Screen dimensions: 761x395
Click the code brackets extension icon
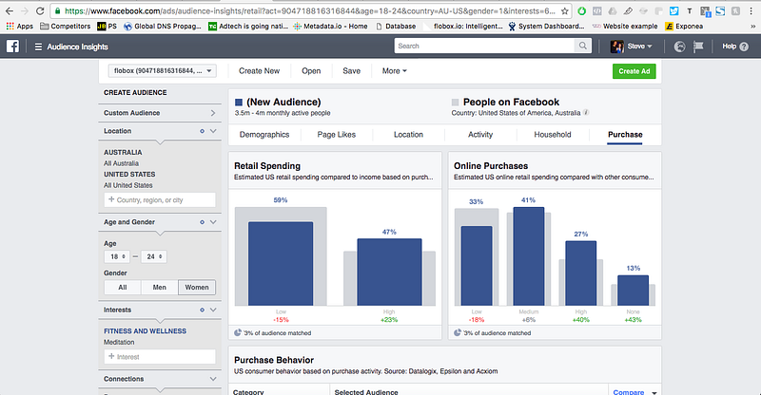597,10
